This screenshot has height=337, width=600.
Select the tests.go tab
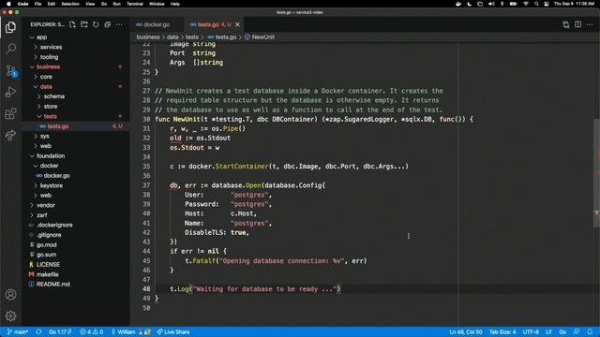pos(215,24)
